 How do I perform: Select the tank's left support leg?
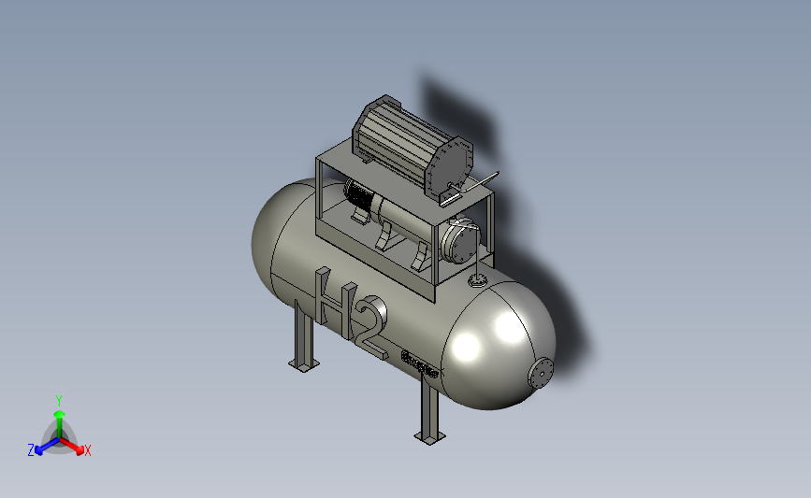tap(304, 334)
